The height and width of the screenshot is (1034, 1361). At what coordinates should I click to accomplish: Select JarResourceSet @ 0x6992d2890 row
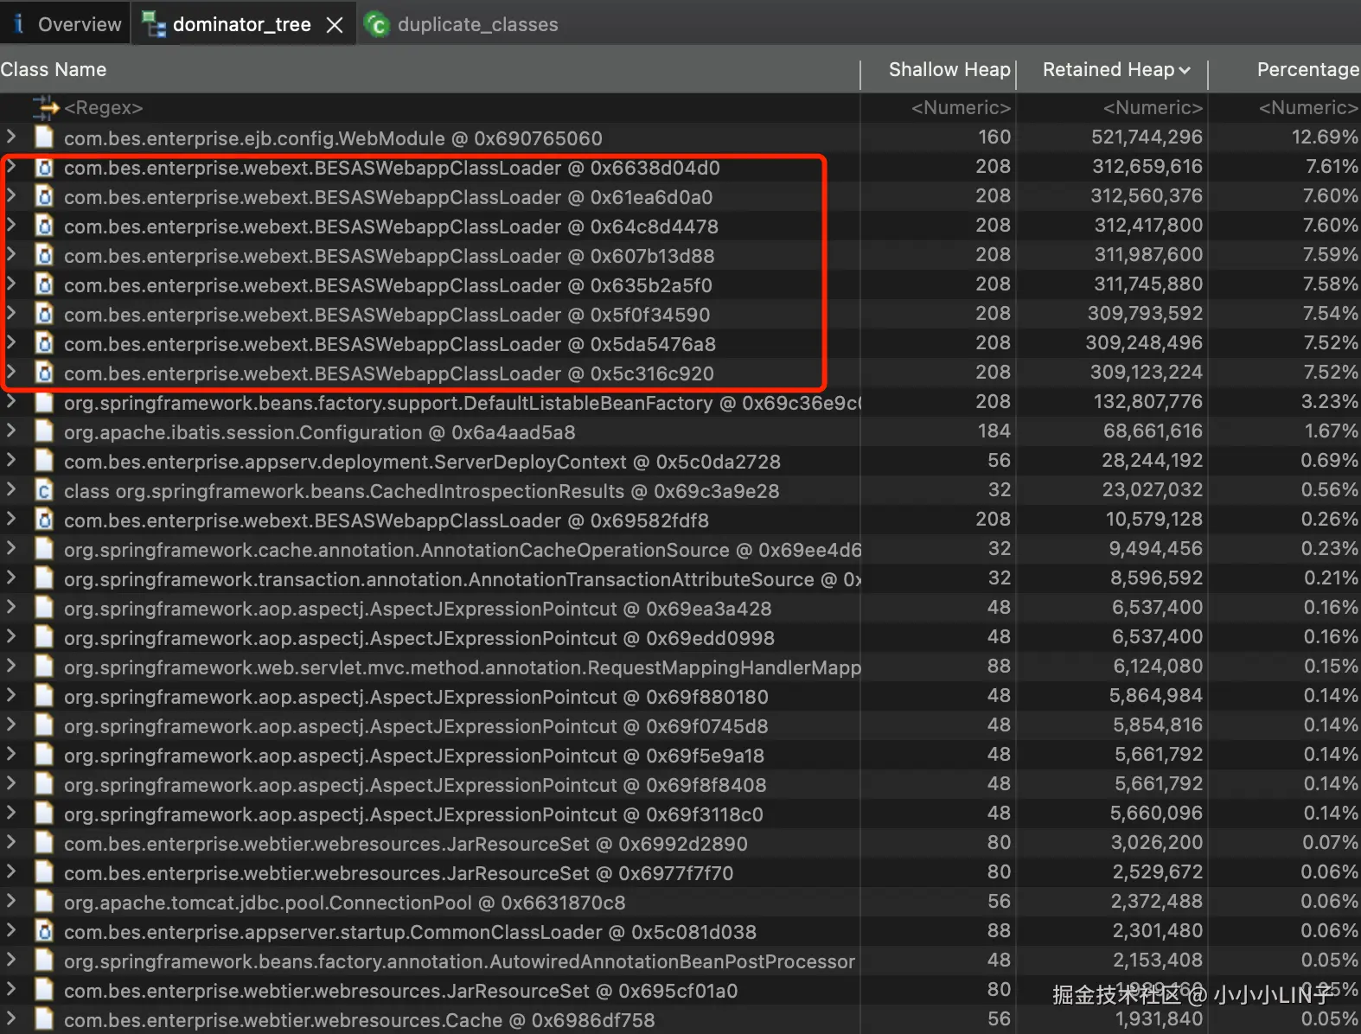[x=680, y=844]
